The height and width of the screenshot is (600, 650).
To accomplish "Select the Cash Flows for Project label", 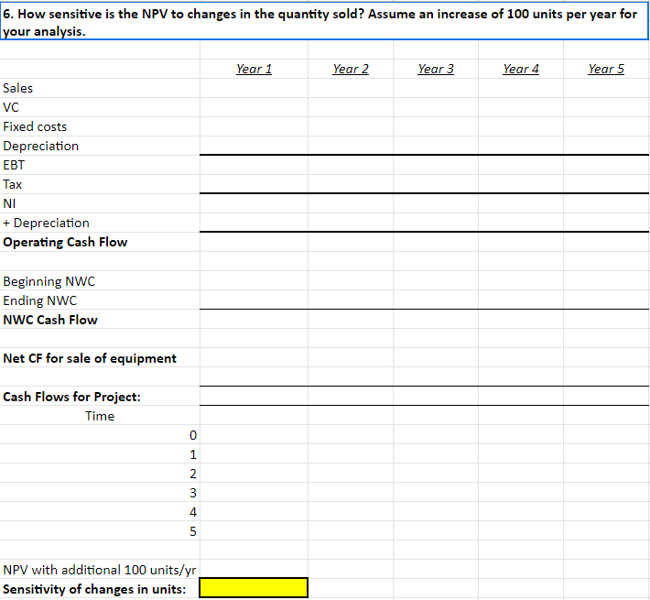I will (71, 397).
